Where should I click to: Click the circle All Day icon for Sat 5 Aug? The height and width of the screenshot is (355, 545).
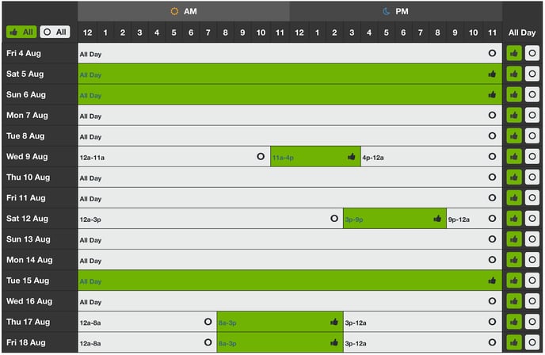(532, 74)
